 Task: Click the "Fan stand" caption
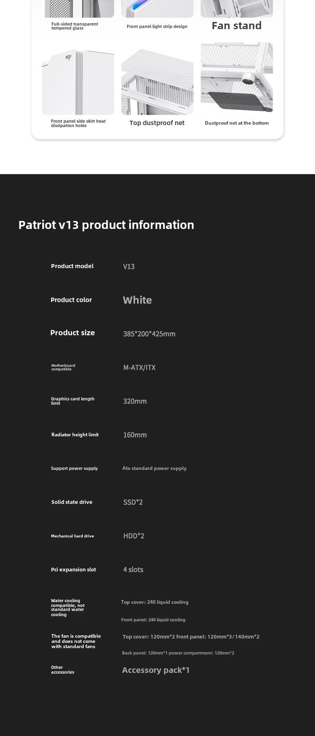(x=236, y=26)
